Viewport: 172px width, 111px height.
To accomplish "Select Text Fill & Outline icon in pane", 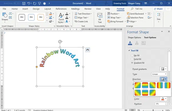I will (x=130, y=43).
